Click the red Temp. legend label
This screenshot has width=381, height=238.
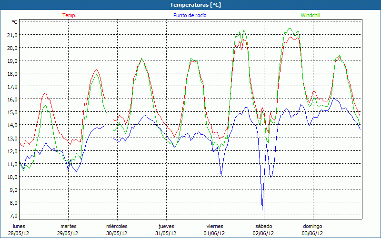coord(70,15)
